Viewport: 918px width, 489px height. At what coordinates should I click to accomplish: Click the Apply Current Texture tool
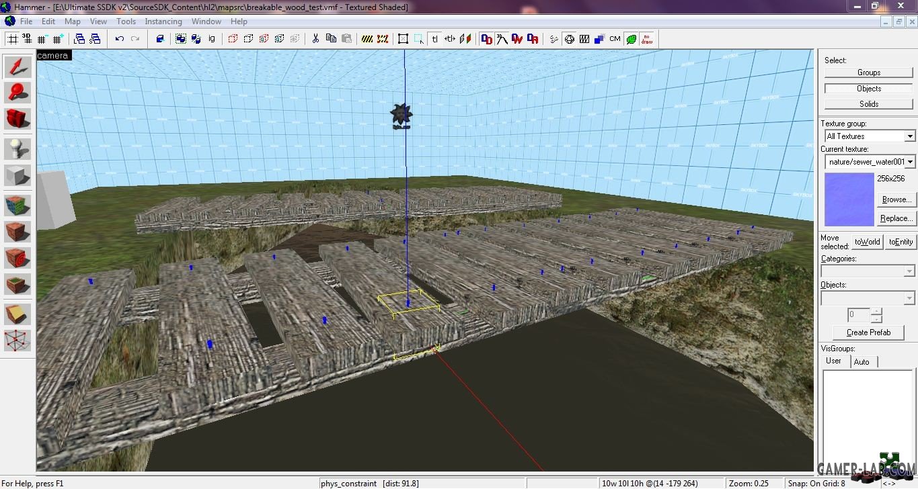17,232
